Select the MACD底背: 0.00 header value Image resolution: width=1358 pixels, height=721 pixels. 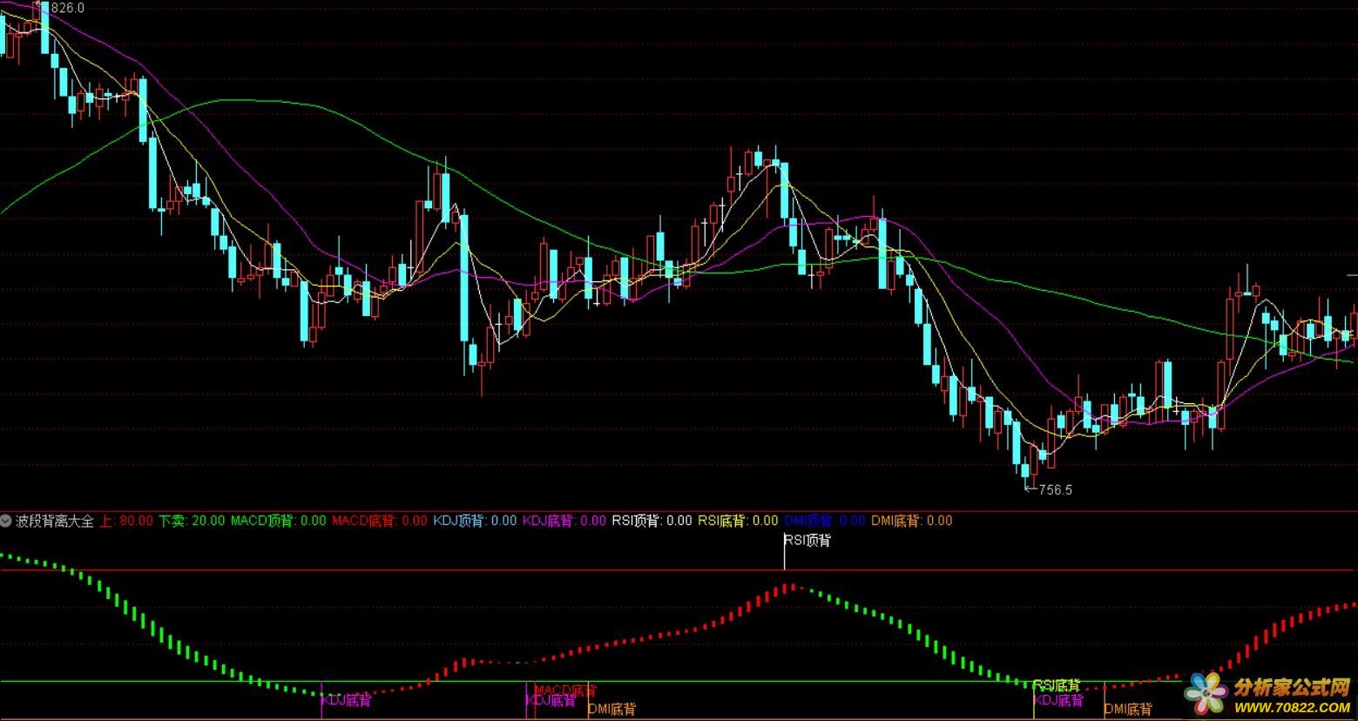click(380, 521)
